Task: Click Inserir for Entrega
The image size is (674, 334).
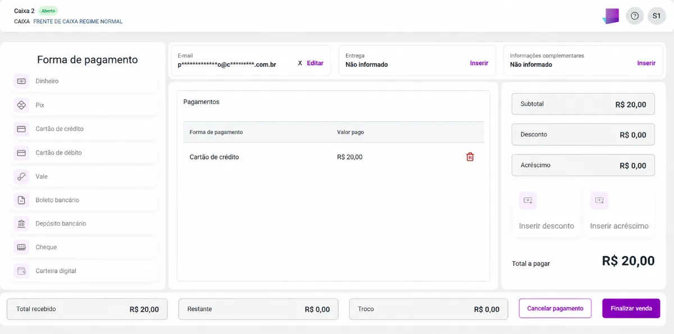Action: click(479, 63)
